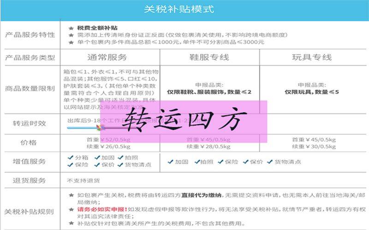This screenshot has width=369, height=230.
Task: Click the 转运时效 row label
Action: click(x=29, y=123)
